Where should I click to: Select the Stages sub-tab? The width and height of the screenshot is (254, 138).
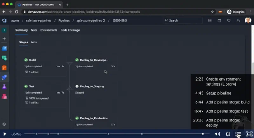click(x=23, y=42)
